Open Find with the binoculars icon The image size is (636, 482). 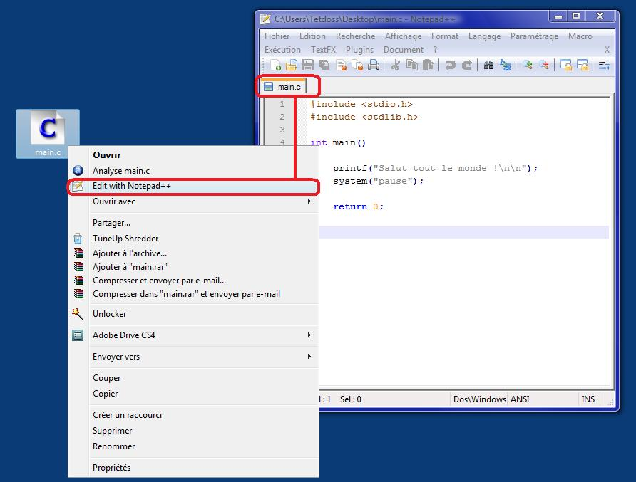coord(488,65)
